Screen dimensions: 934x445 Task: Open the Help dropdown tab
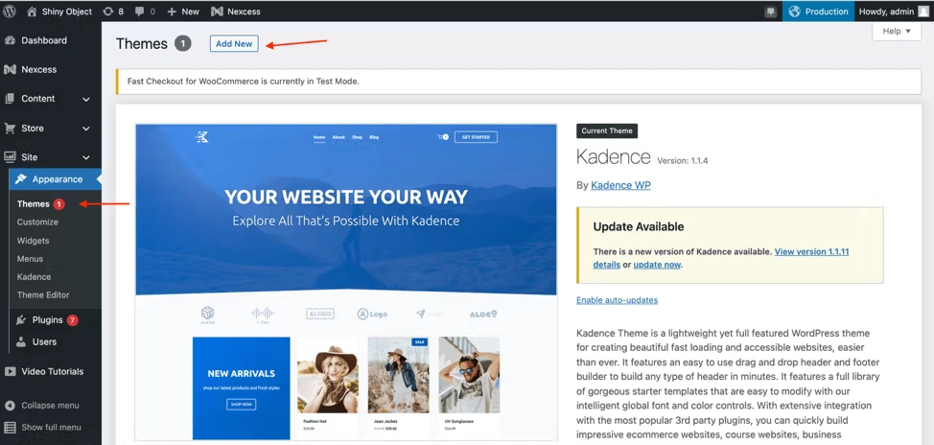pos(896,32)
